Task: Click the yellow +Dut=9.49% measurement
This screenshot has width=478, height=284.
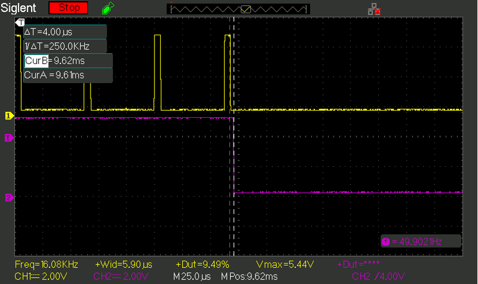Action: tap(202, 264)
